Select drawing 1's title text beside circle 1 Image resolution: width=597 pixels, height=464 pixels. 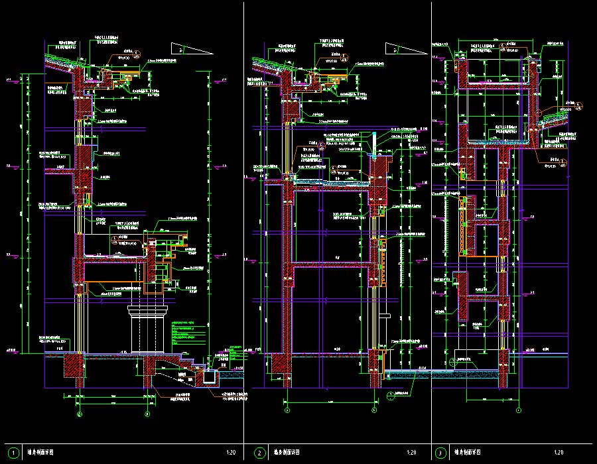[x=40, y=452]
